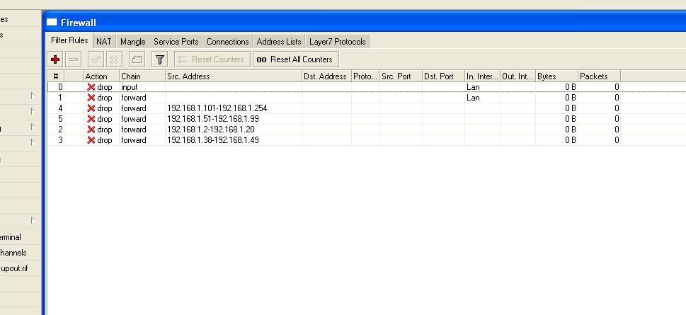Sort rules by the Chain column header
The width and height of the screenshot is (686, 315).
click(142, 76)
